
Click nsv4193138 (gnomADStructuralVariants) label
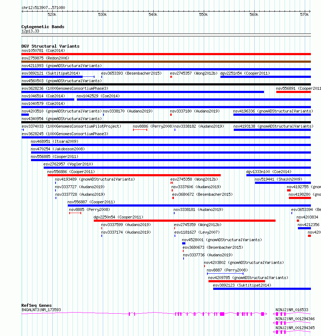click(273, 126)
